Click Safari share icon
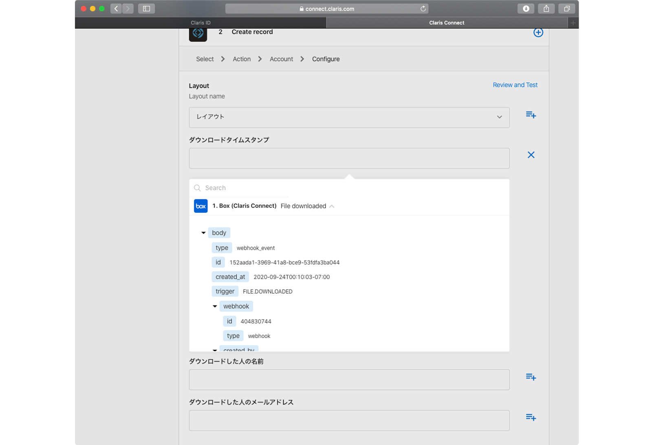The image size is (652, 445). [546, 9]
